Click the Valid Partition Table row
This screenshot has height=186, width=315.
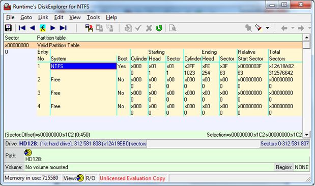[x=153, y=45]
